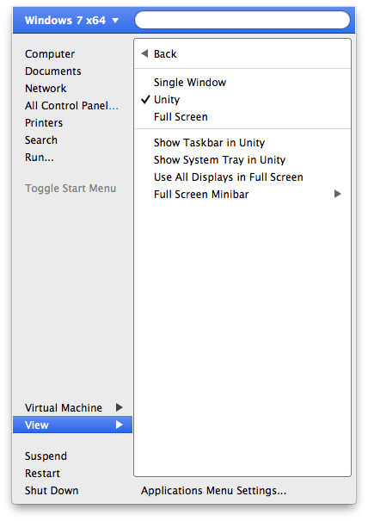
Task: Click in the search field at top
Action: pyautogui.click(x=242, y=21)
